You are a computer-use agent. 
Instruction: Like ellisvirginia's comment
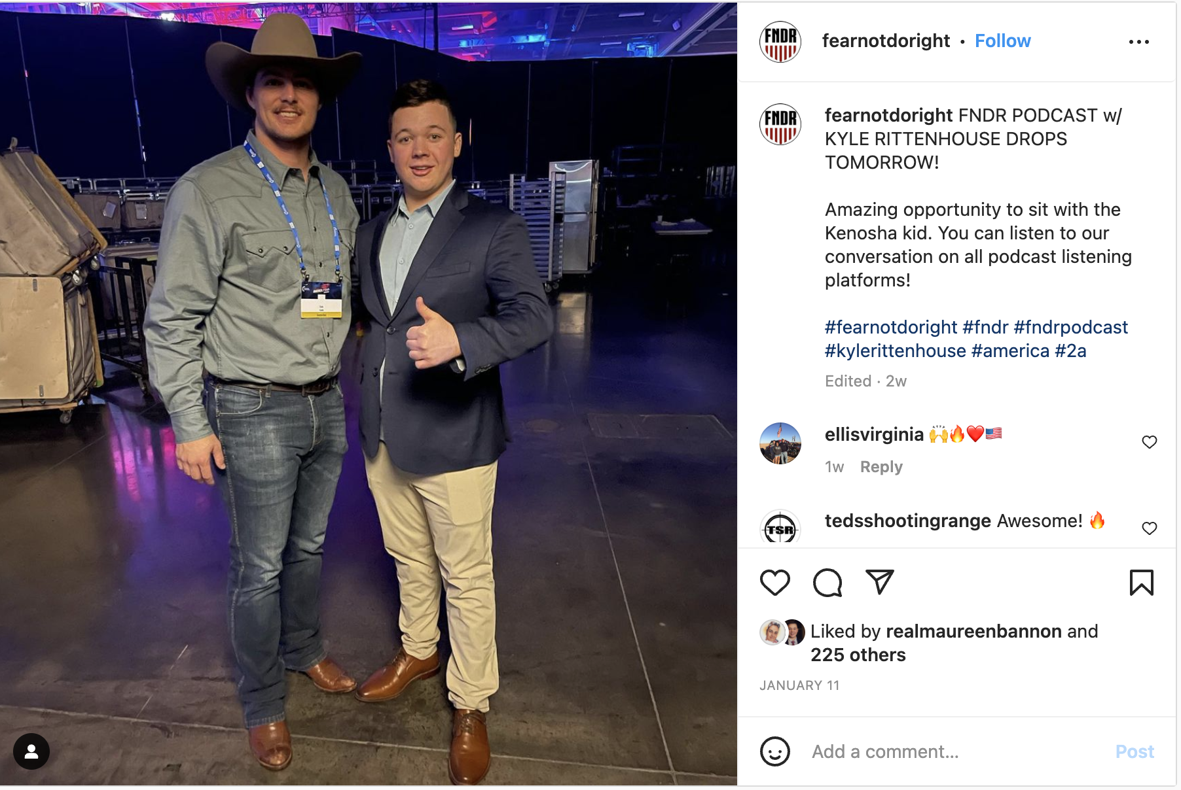[1149, 442]
